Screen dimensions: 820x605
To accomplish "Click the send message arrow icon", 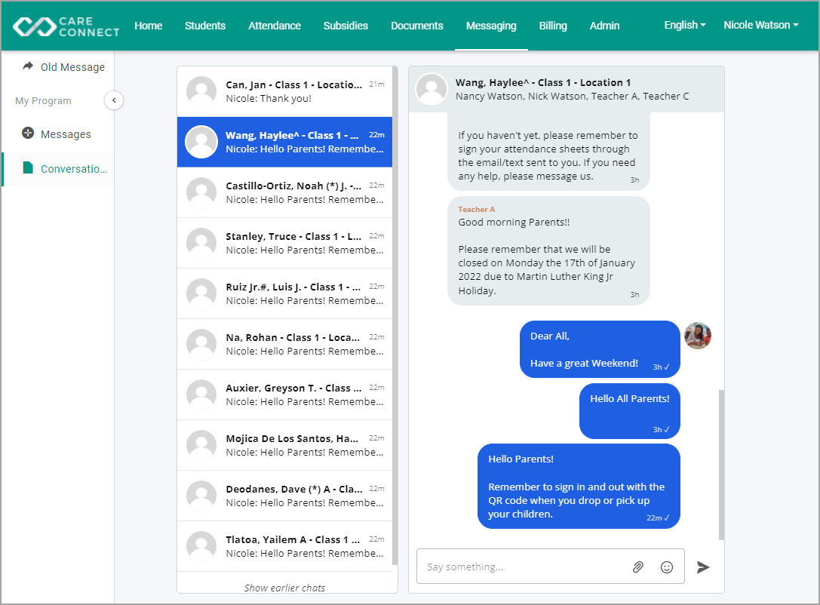I will point(703,567).
